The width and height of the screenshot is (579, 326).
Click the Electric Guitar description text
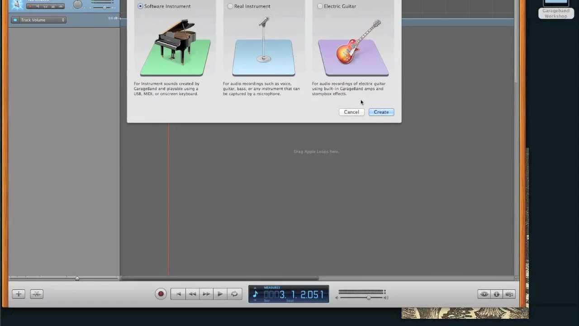[349, 89]
